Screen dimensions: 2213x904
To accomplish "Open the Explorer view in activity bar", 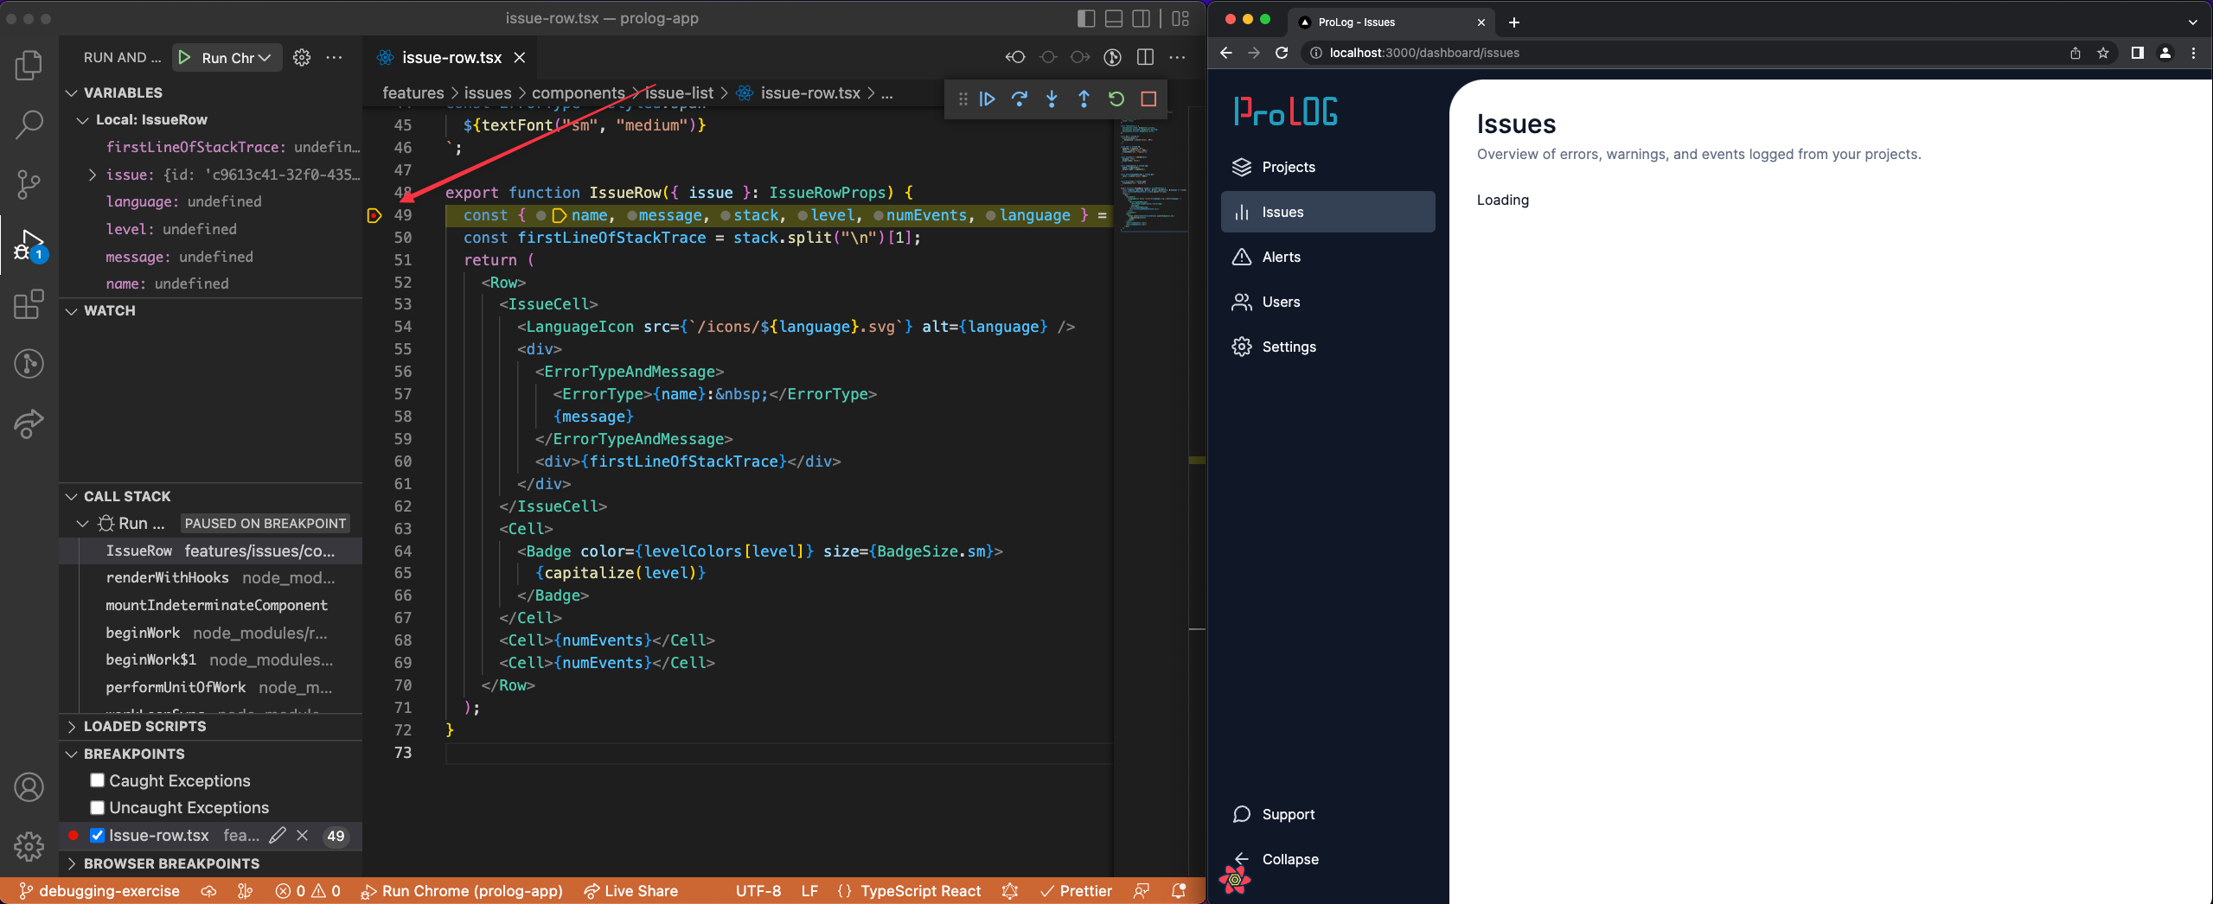I will tap(29, 66).
